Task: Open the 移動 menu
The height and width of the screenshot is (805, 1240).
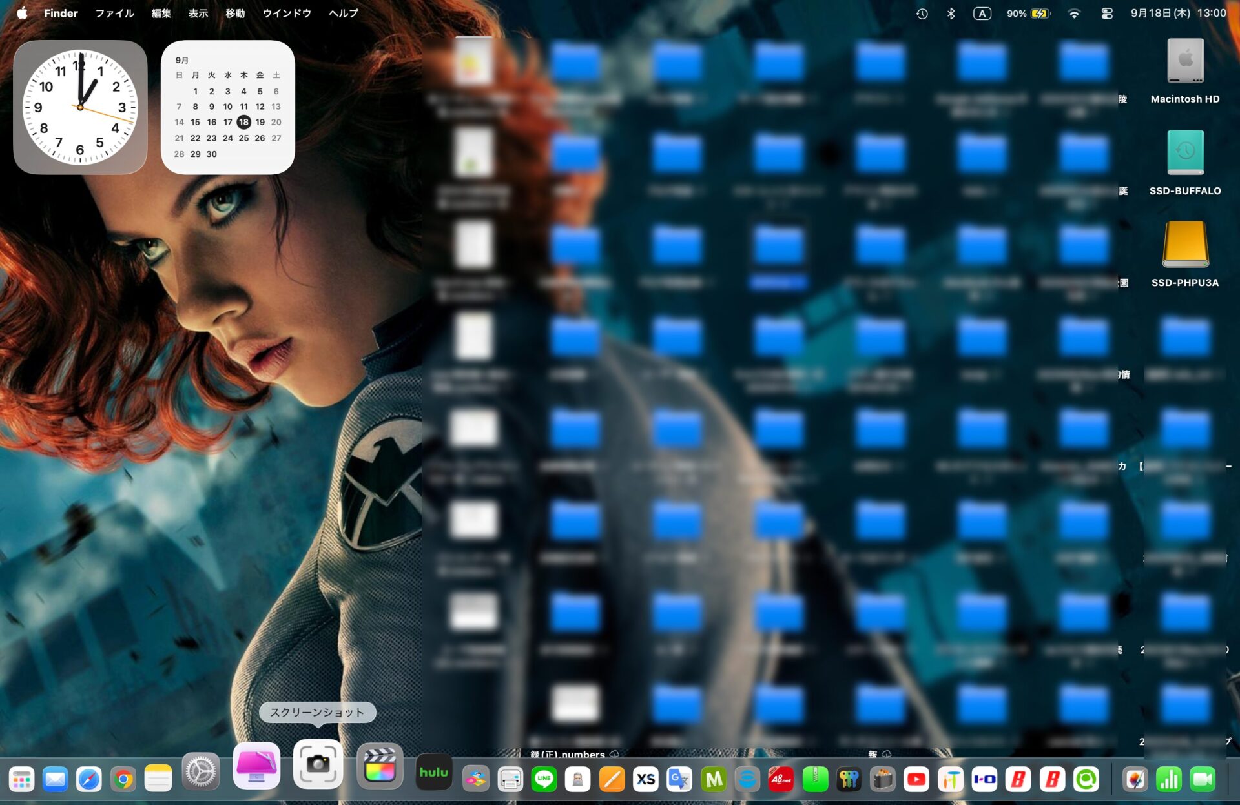Action: coord(235,13)
